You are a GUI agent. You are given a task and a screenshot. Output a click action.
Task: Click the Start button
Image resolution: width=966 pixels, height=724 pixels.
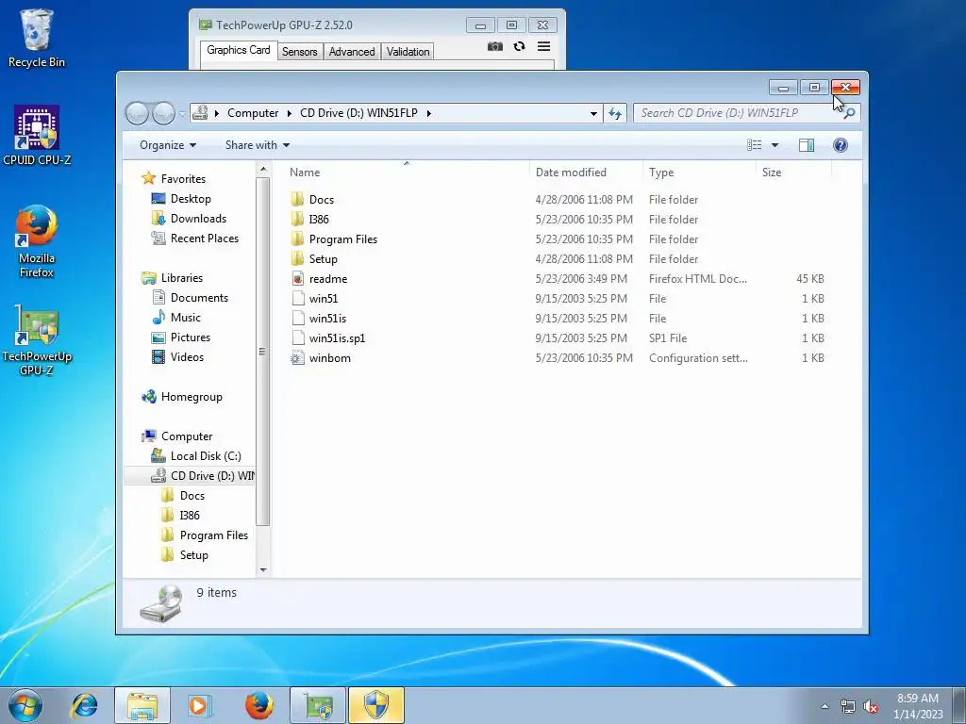coord(25,705)
